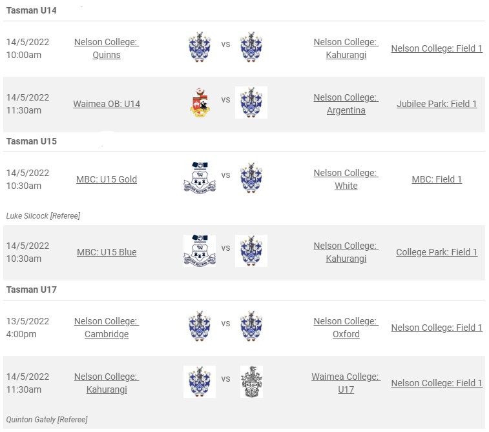Click the Nelson College Quinns crest
Viewport: 489px width, 432px height.
200,47
